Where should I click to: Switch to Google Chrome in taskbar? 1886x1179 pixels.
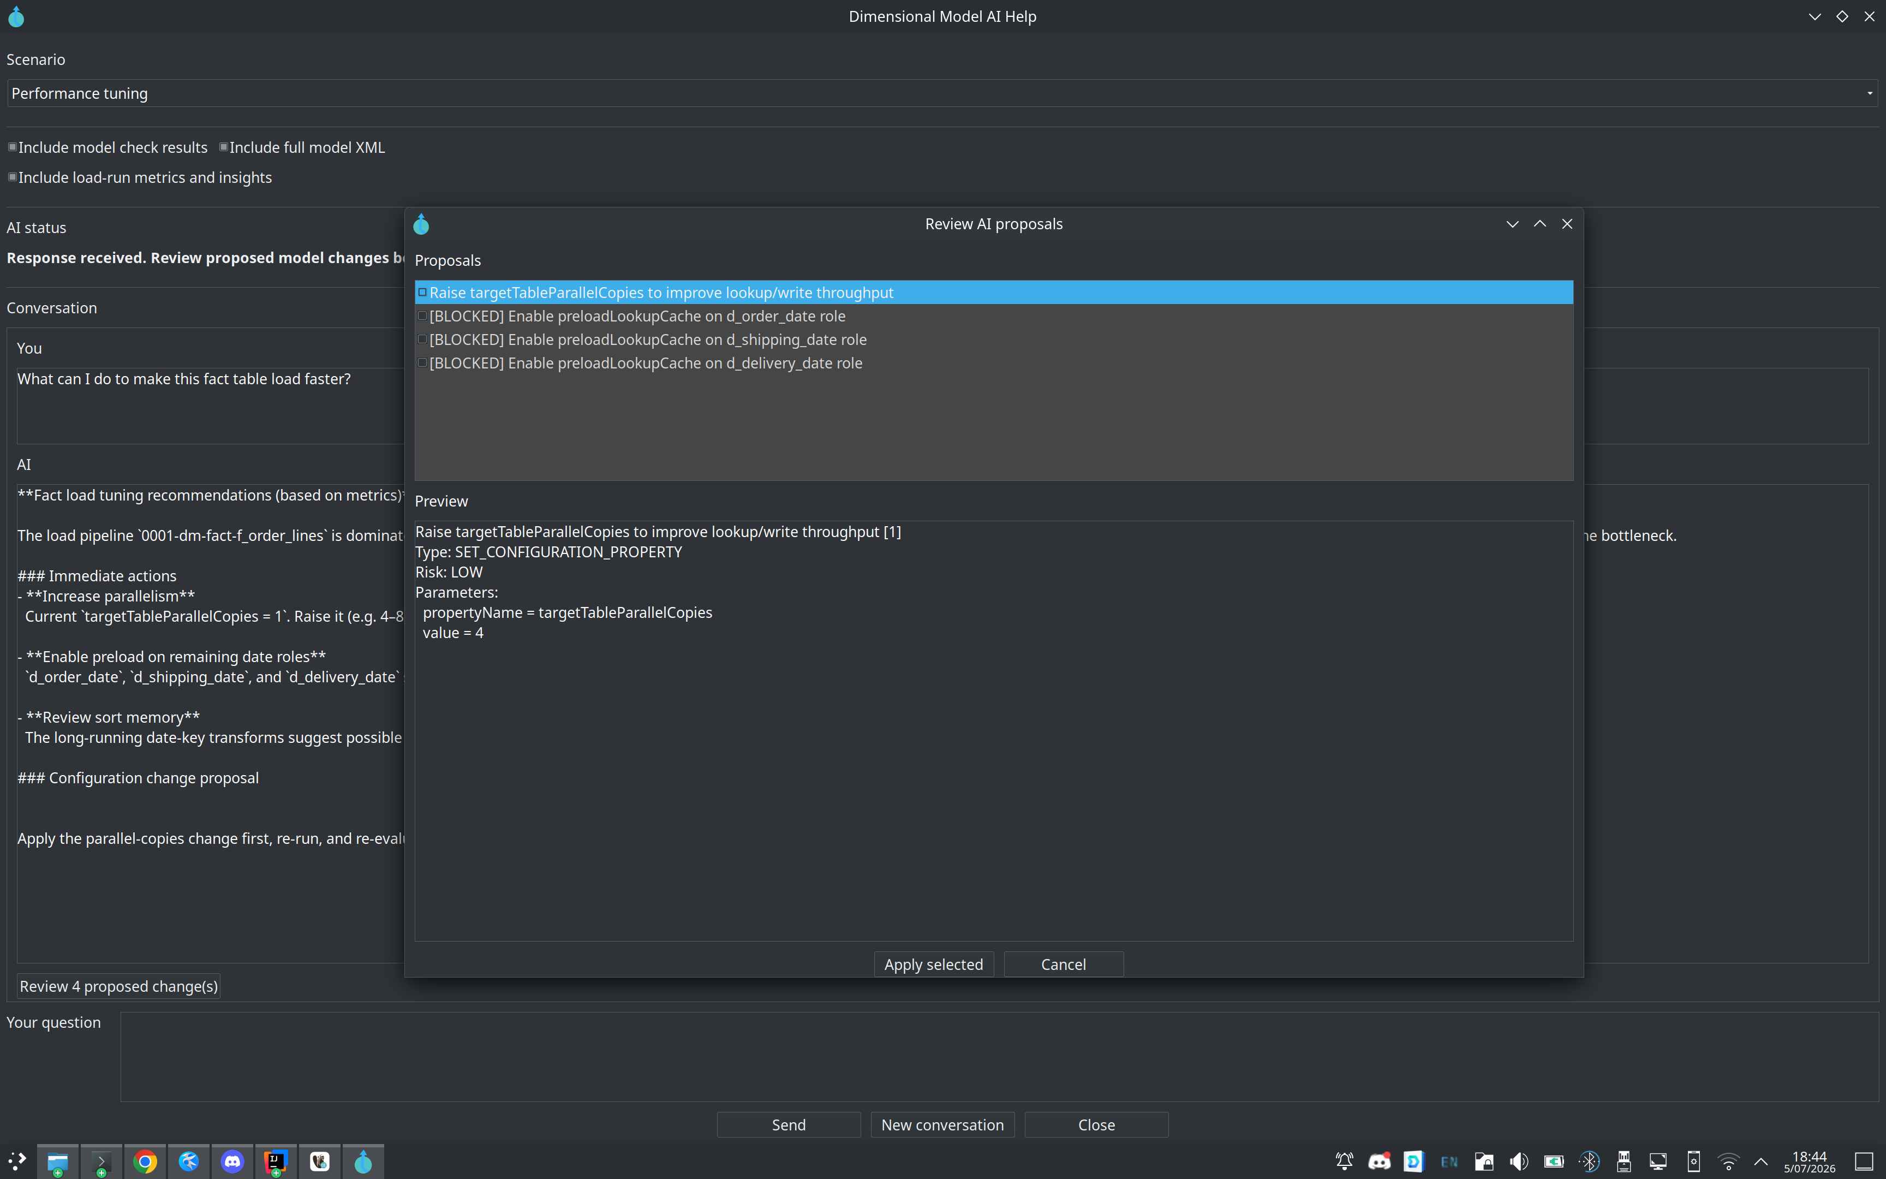[x=145, y=1162]
